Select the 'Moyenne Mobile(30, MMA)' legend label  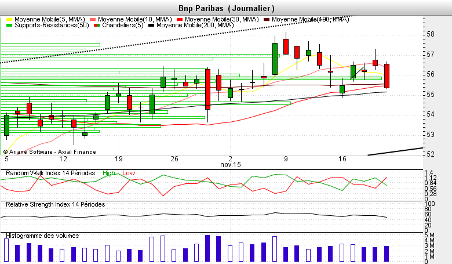click(x=222, y=19)
